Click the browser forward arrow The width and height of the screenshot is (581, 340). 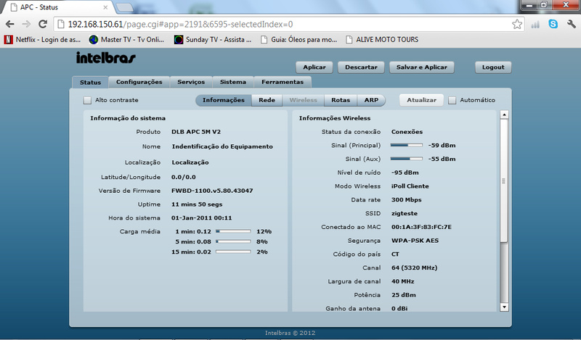[x=26, y=25]
